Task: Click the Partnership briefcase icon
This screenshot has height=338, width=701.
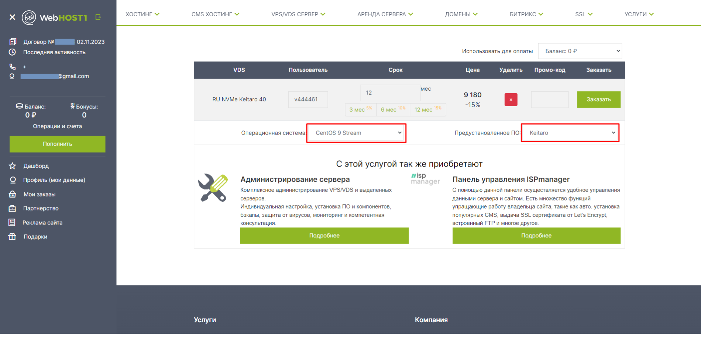Action: pos(12,208)
